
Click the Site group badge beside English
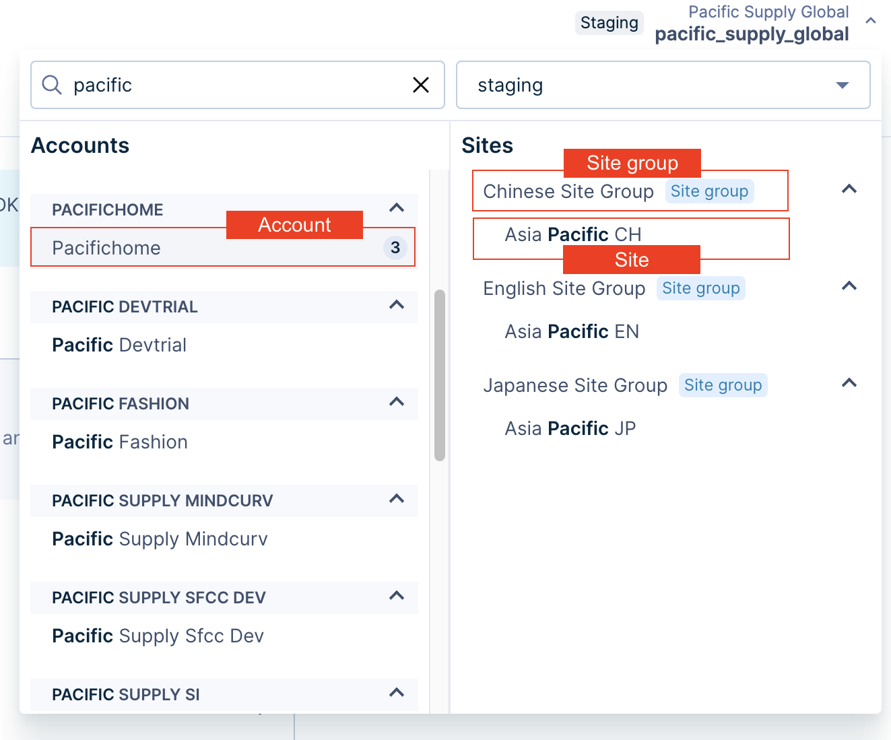click(701, 288)
